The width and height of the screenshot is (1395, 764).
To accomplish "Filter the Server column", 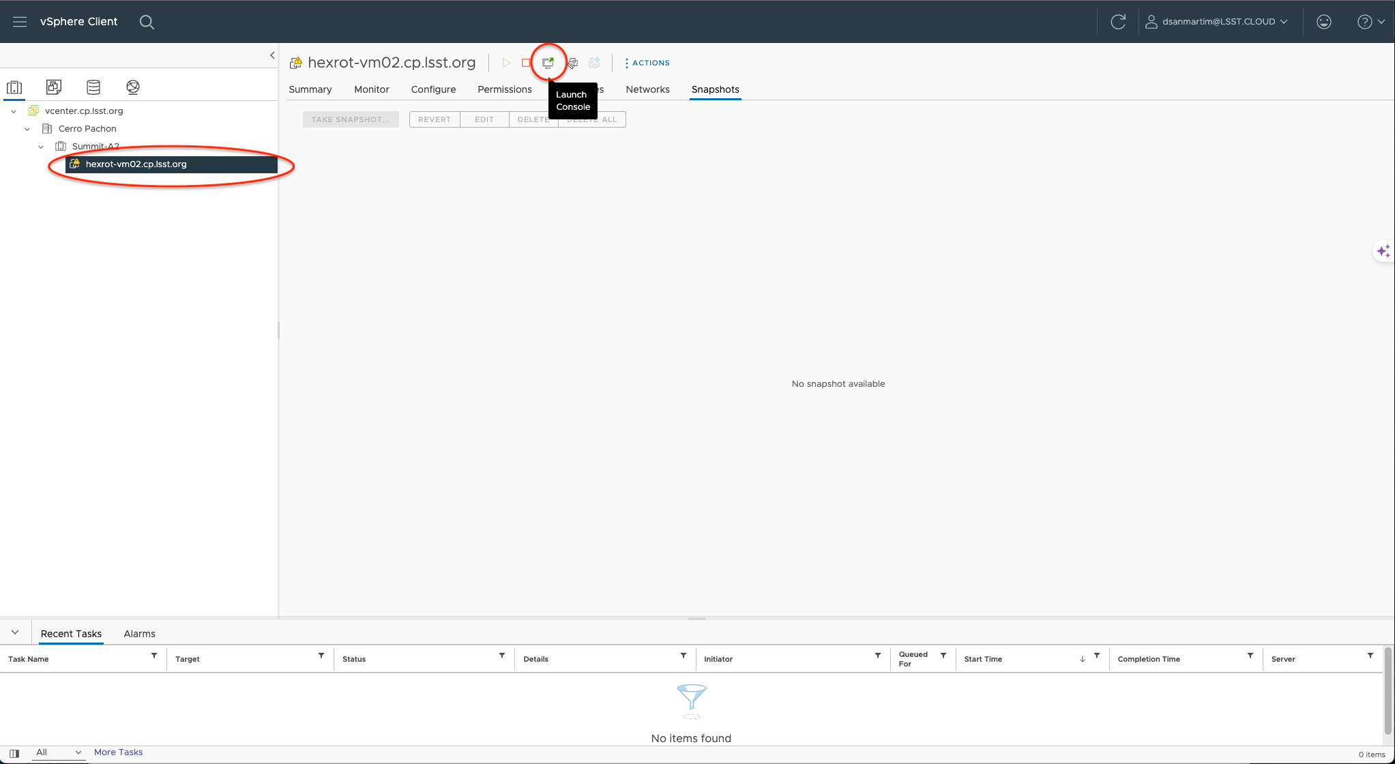I will pyautogui.click(x=1370, y=656).
